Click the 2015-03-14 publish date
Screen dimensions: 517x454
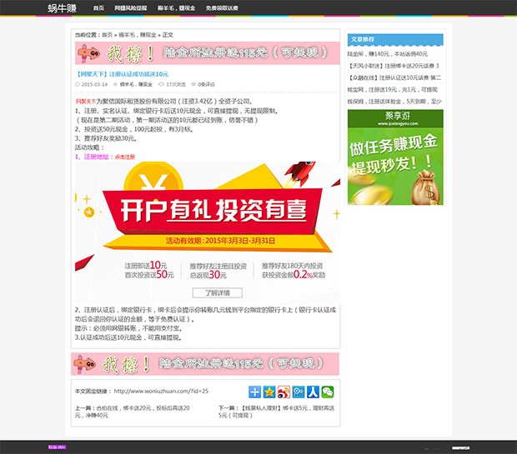(94, 84)
